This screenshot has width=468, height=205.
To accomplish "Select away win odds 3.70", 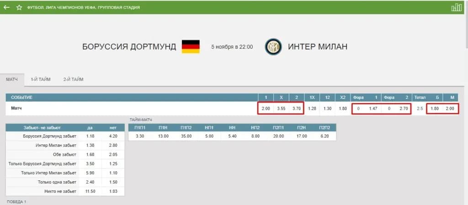I will [297, 108].
